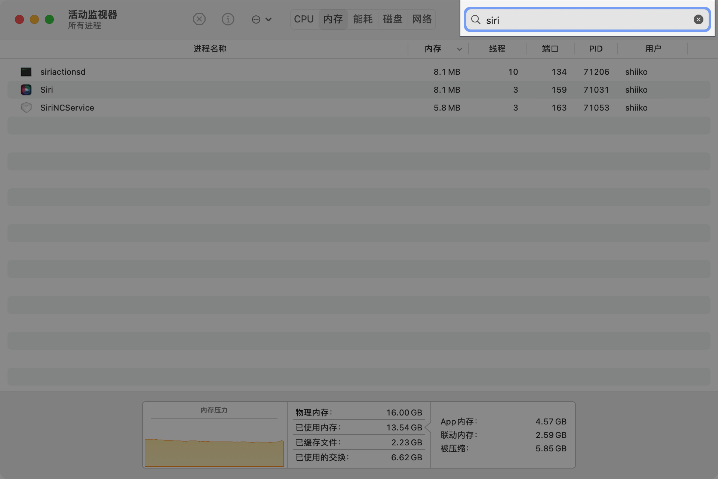Switch to the 磁盘 tab
This screenshot has height=479, width=718.
393,19
